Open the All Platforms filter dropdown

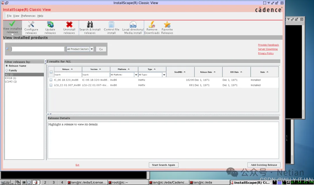(x=136, y=75)
